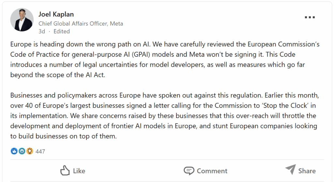Click the "Chief Global Affairs Officer, Meta" subtitle
Image resolution: width=334 pixels, height=182 pixels.
click(81, 23)
